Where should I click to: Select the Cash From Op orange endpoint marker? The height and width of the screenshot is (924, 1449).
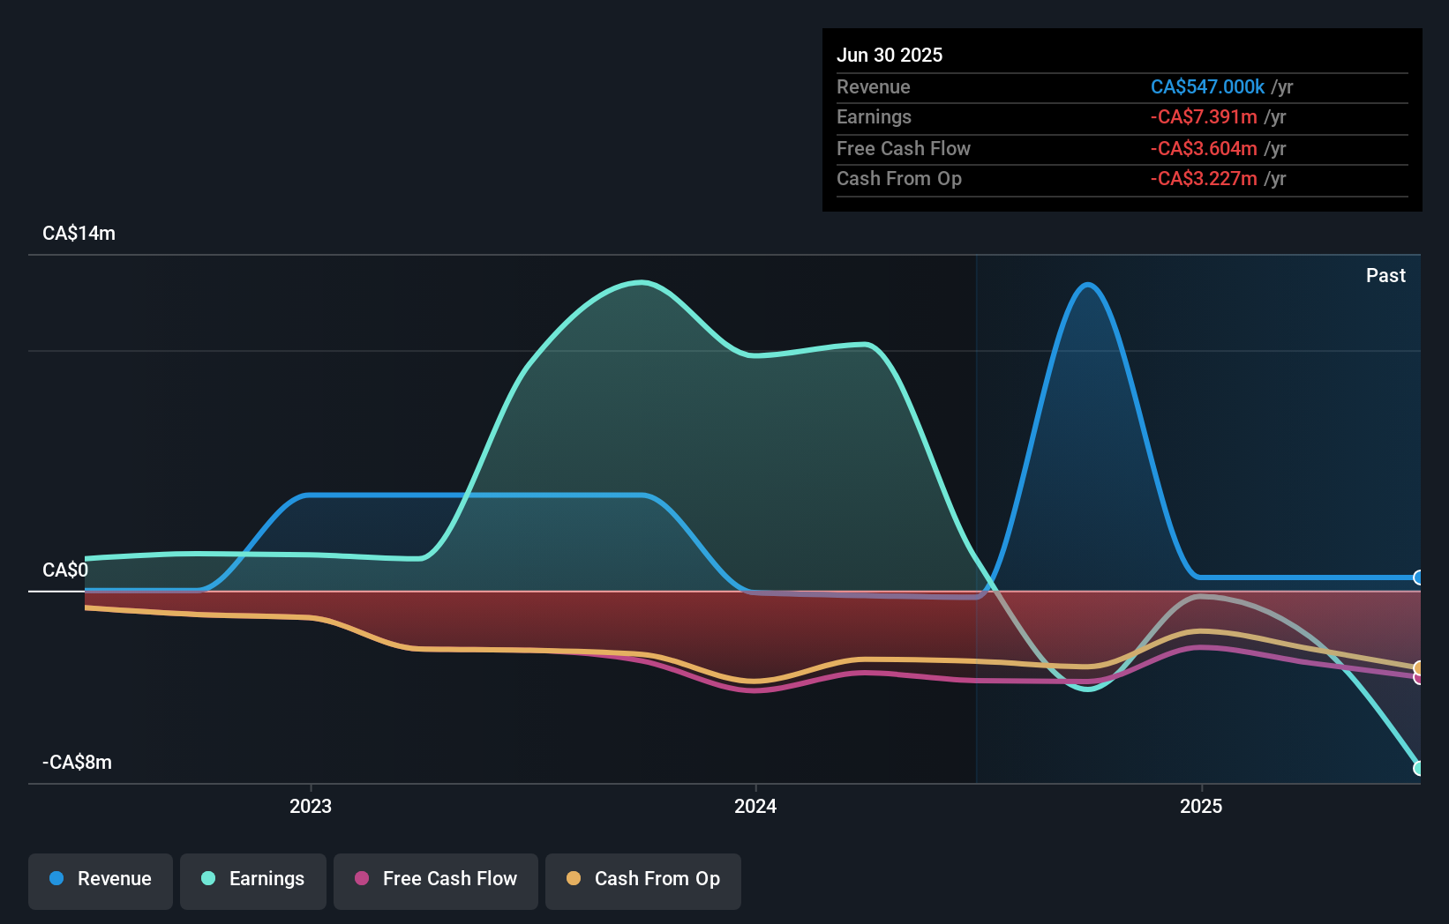point(1418,668)
